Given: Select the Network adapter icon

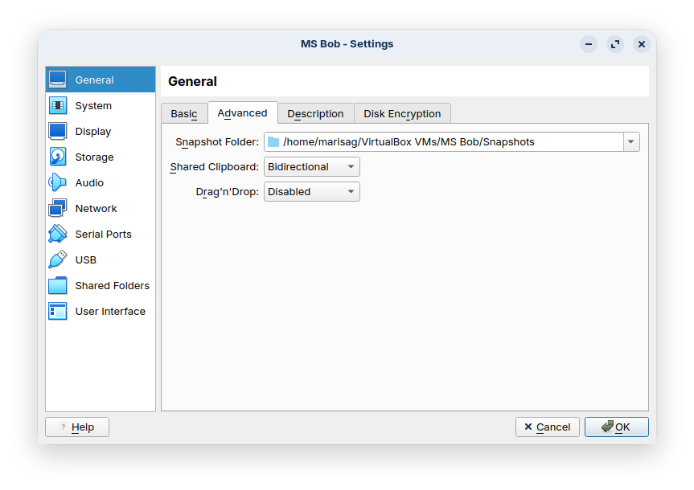Looking at the screenshot, I should (x=58, y=208).
